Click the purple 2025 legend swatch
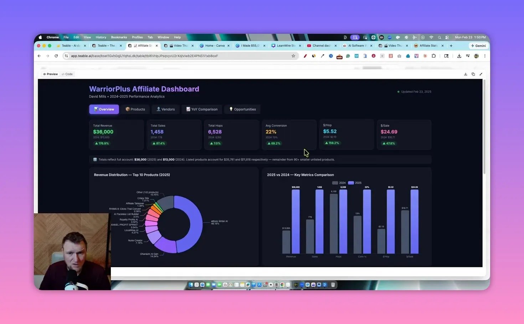The image size is (524, 324). pyautogui.click(x=351, y=183)
